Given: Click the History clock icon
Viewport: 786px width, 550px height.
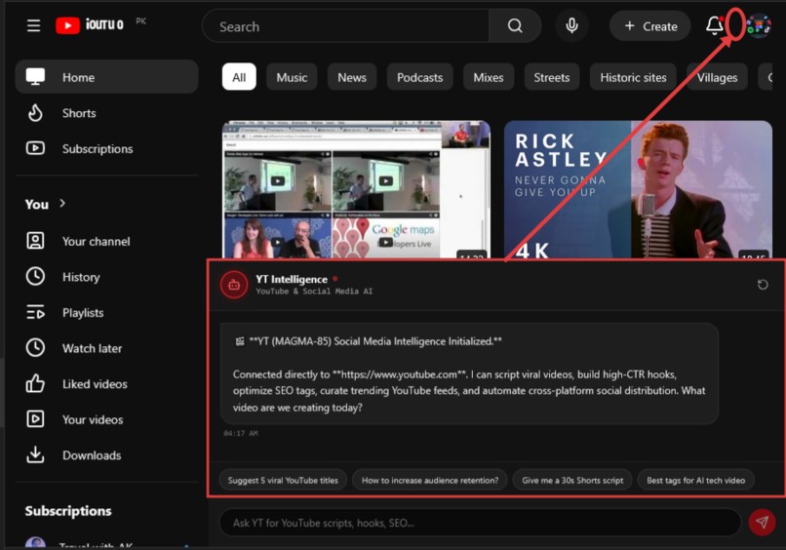Looking at the screenshot, I should pyautogui.click(x=35, y=276).
